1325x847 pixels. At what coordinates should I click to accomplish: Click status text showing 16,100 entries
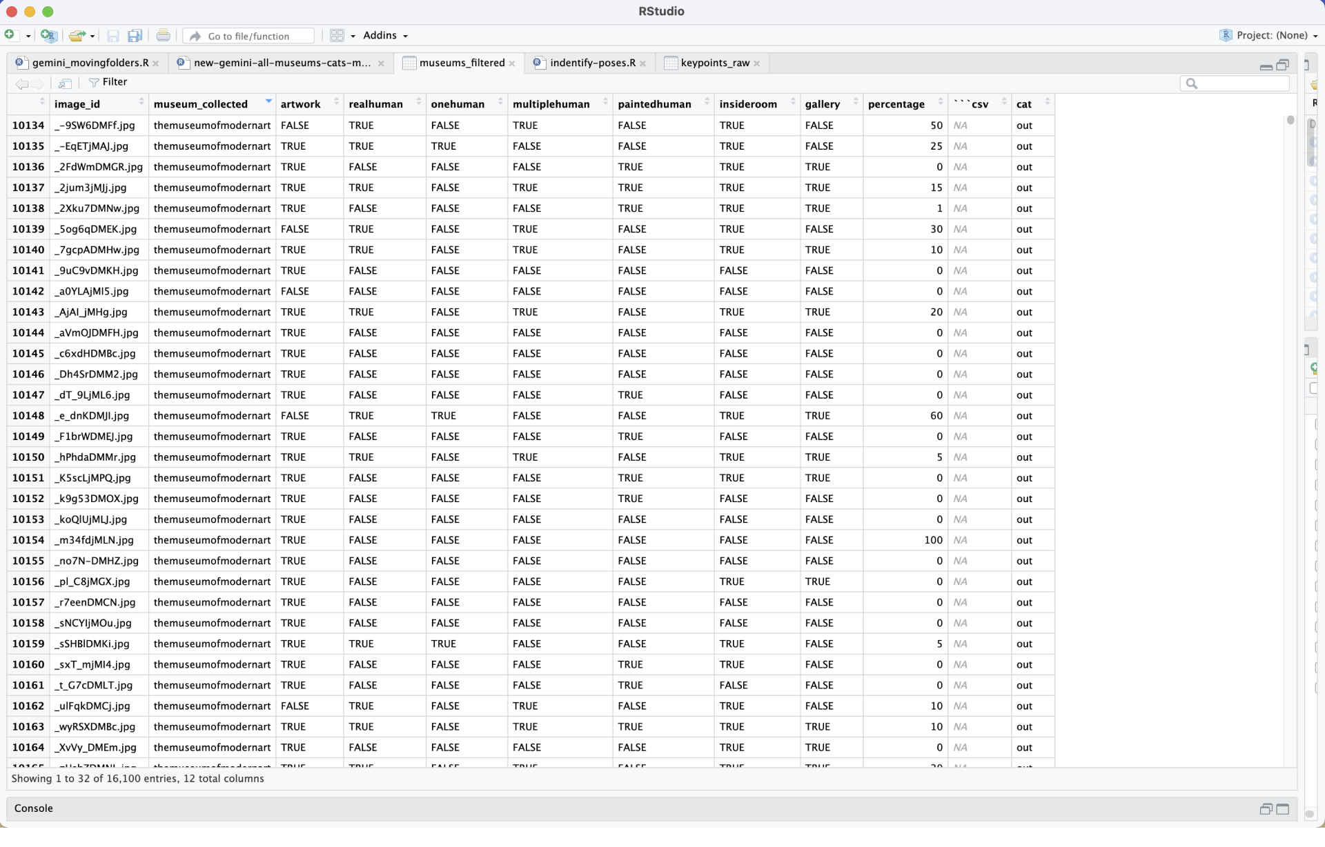point(137,779)
